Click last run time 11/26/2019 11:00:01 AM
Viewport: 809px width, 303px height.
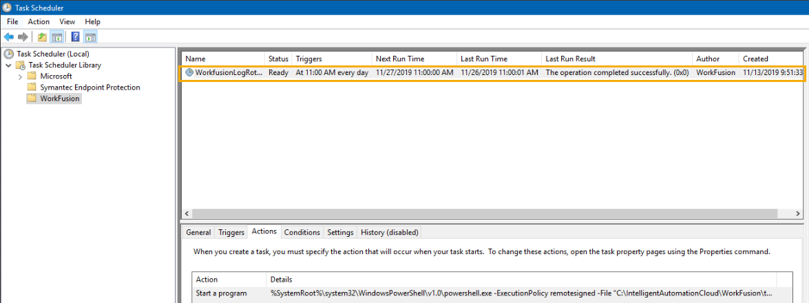coord(499,73)
